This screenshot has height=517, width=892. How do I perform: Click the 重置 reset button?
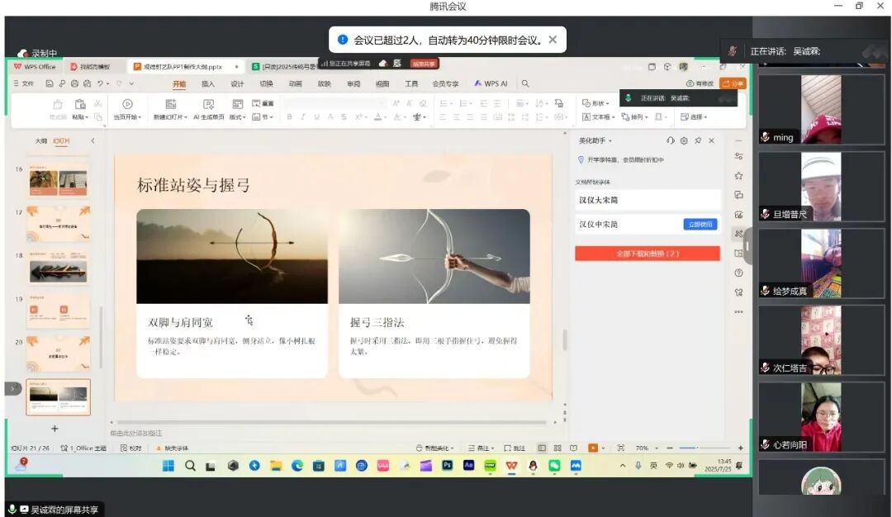pyautogui.click(x=263, y=103)
